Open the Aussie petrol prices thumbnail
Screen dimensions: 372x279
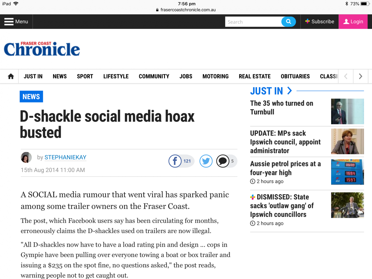coord(347,172)
